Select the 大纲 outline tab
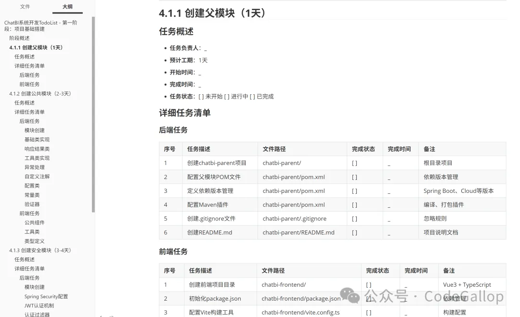The width and height of the screenshot is (520, 317). point(67,7)
